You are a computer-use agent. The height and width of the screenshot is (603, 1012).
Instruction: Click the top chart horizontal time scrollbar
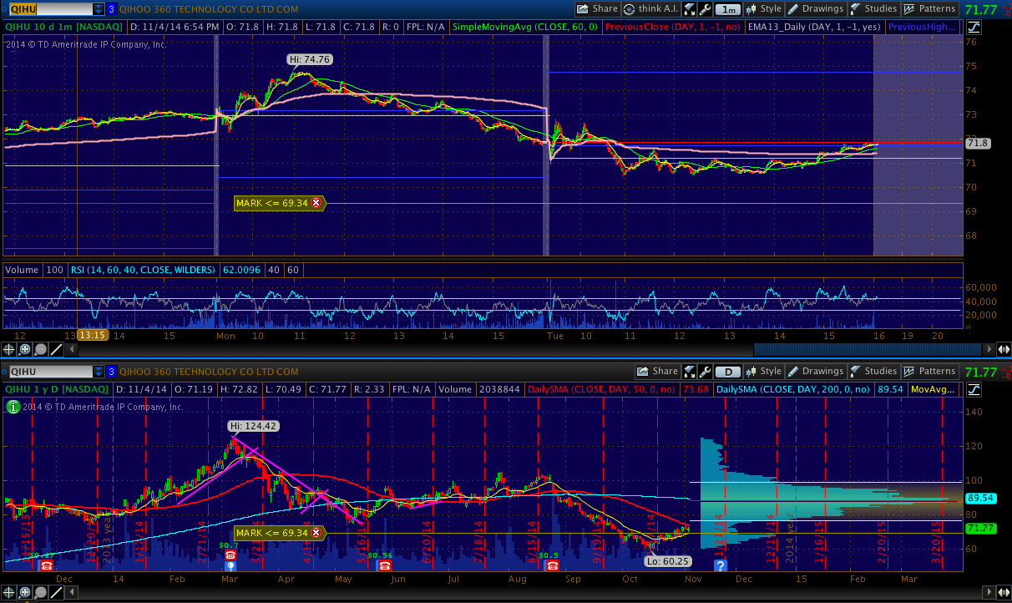[x=868, y=349]
